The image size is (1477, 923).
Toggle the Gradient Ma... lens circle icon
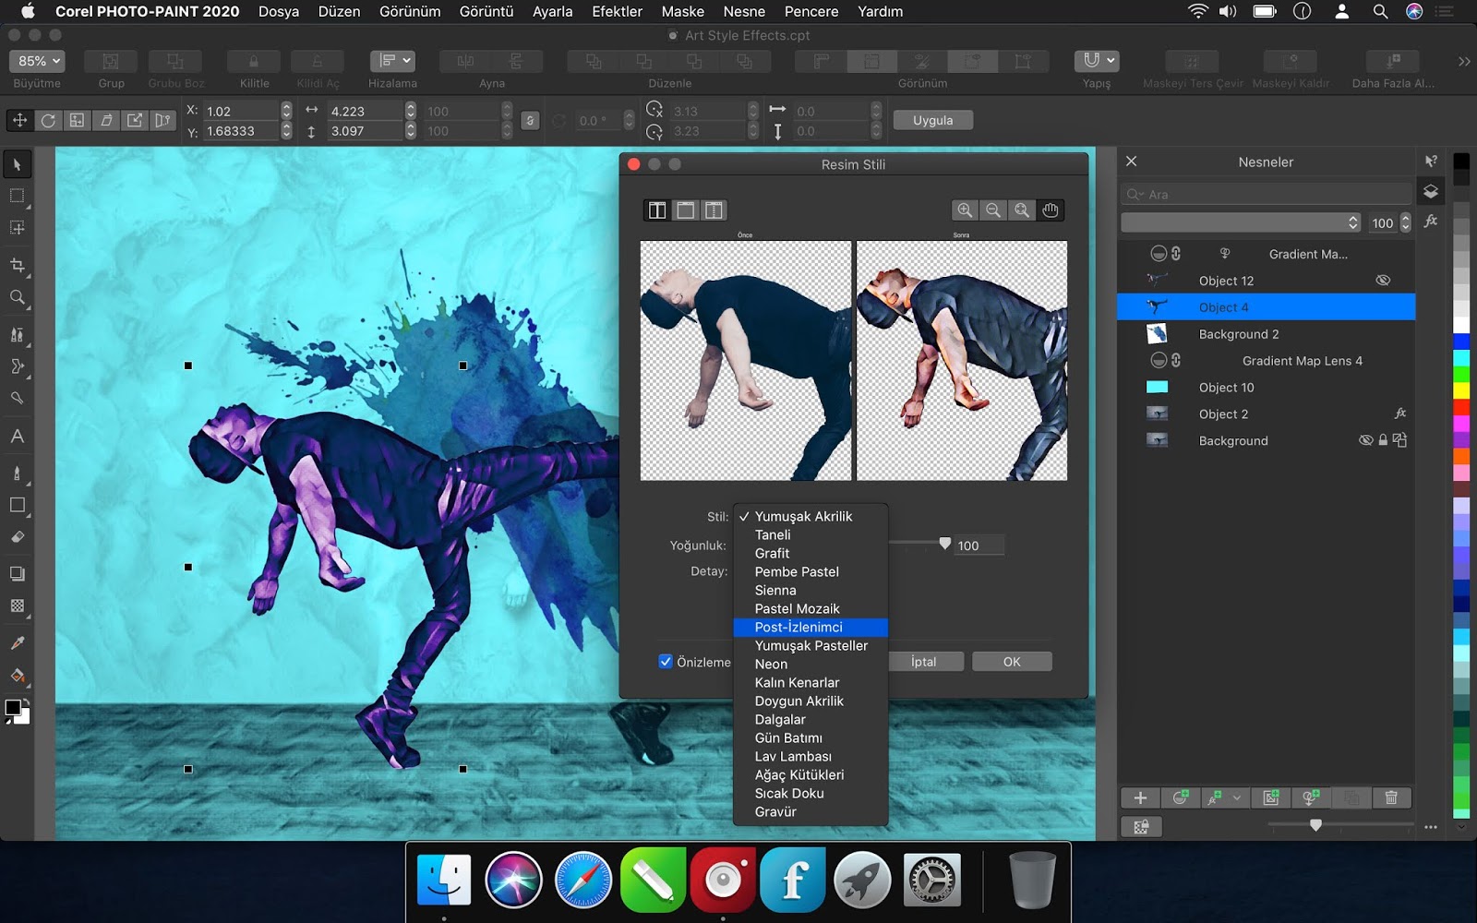pyautogui.click(x=1159, y=254)
